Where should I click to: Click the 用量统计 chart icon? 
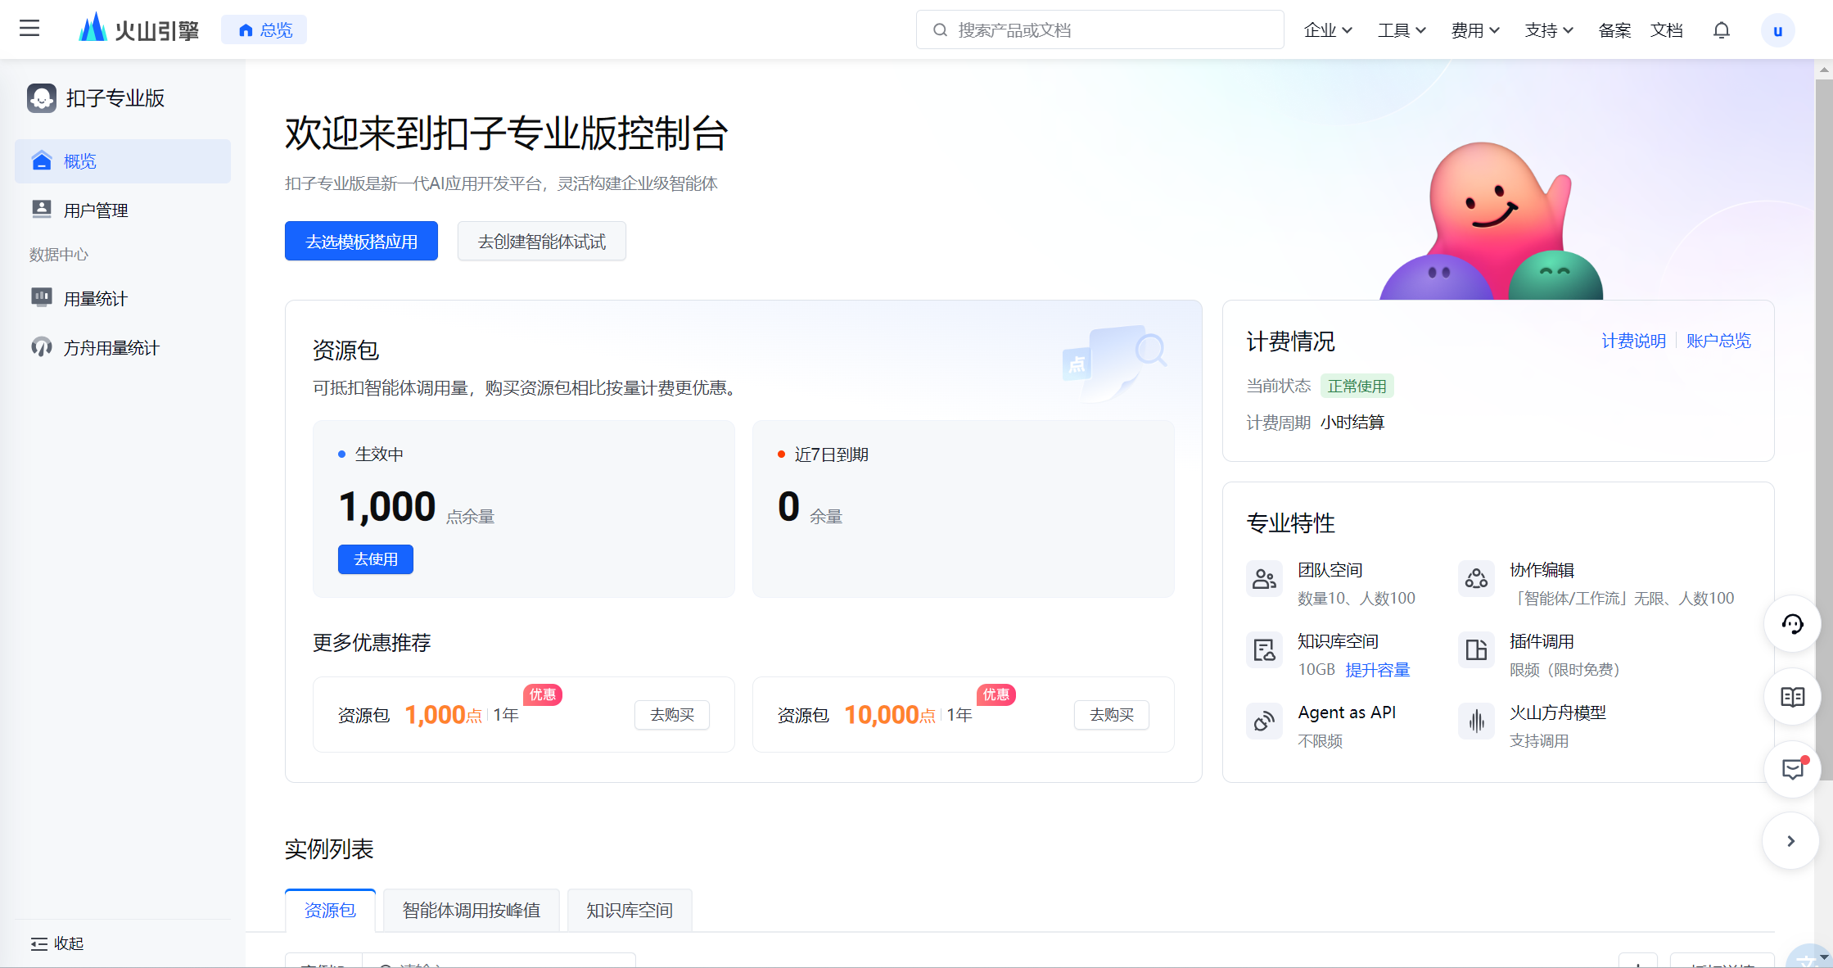[x=42, y=297]
